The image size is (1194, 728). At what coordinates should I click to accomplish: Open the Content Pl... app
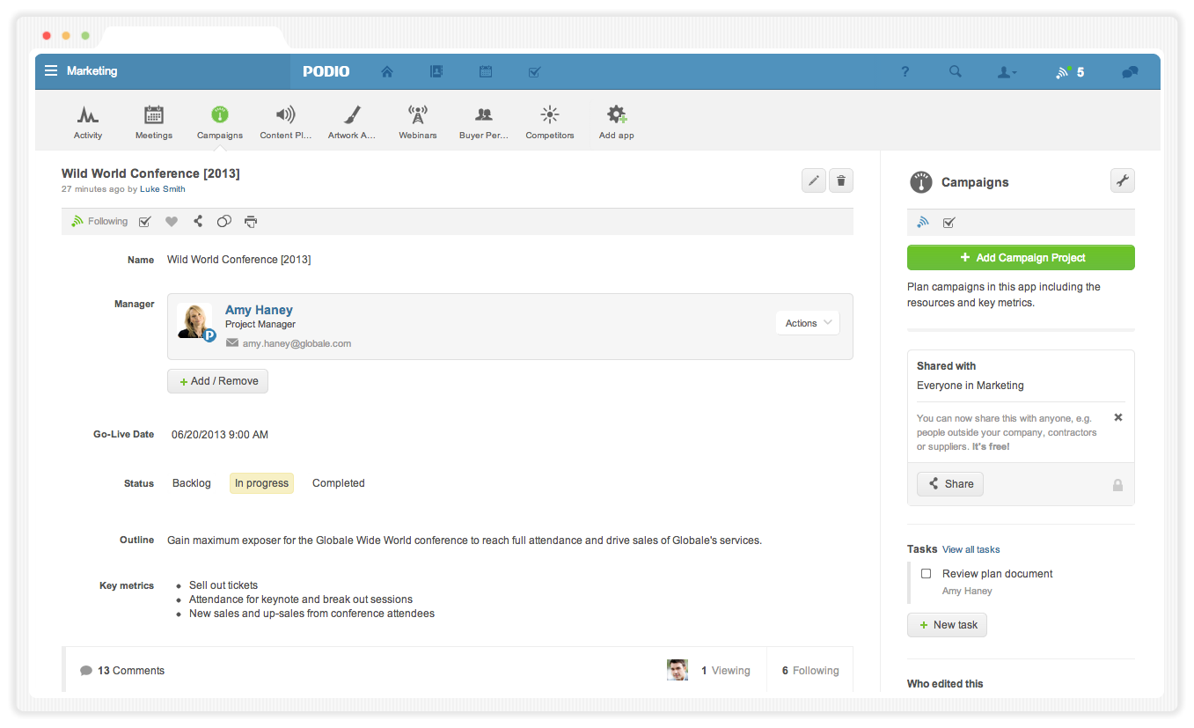[x=286, y=122]
